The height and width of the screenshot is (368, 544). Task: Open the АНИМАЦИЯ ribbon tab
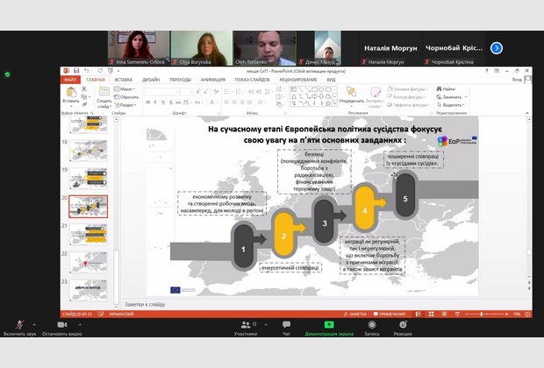point(211,80)
